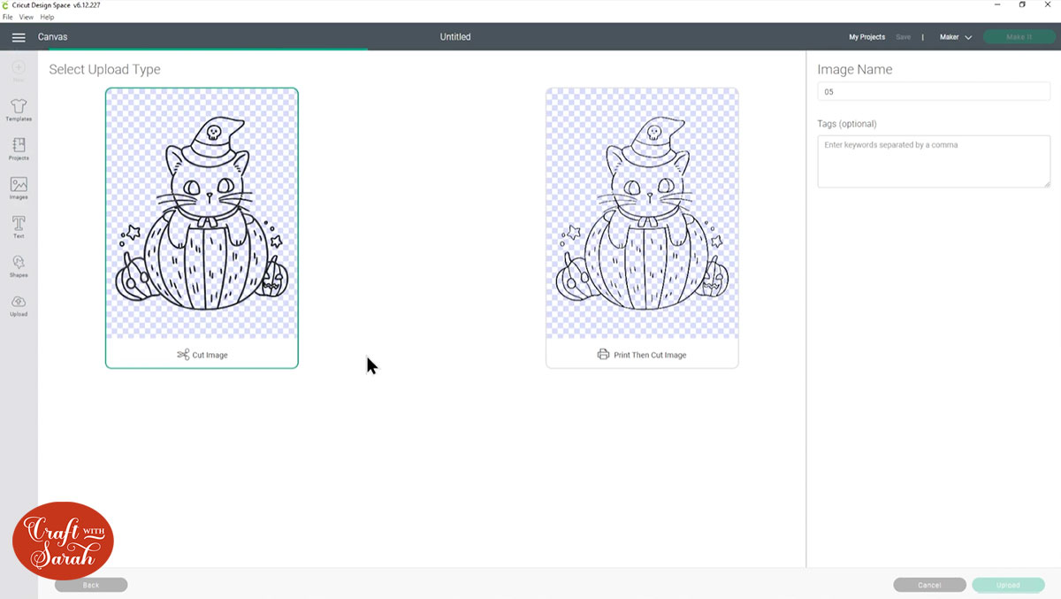
Task: Click the Make It button
Action: (x=1019, y=37)
